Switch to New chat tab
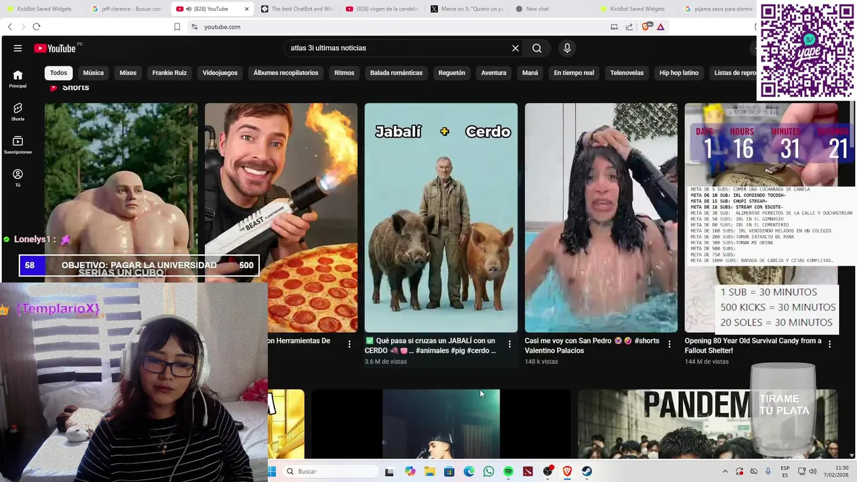857x482 pixels. click(x=552, y=9)
